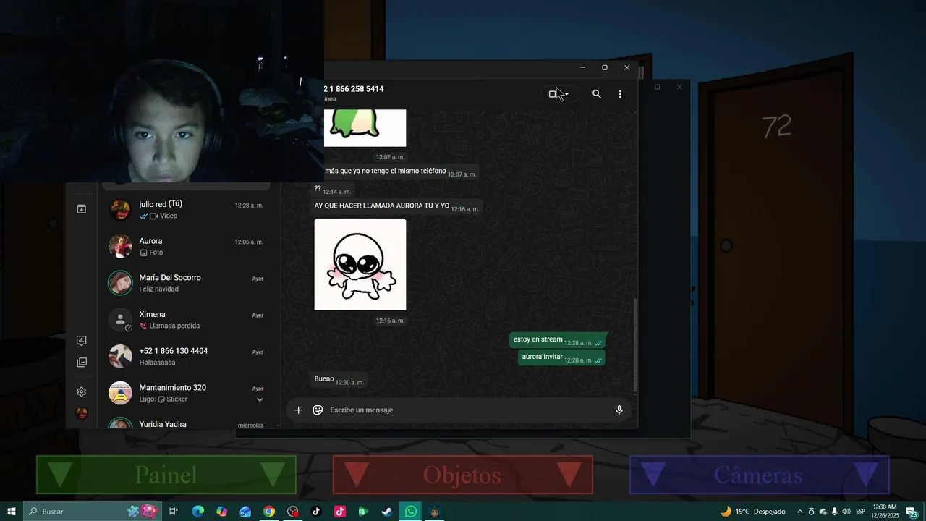Viewport: 926px width, 521px height.
Task: Open the Ximena chat
Action: pyautogui.click(x=188, y=320)
